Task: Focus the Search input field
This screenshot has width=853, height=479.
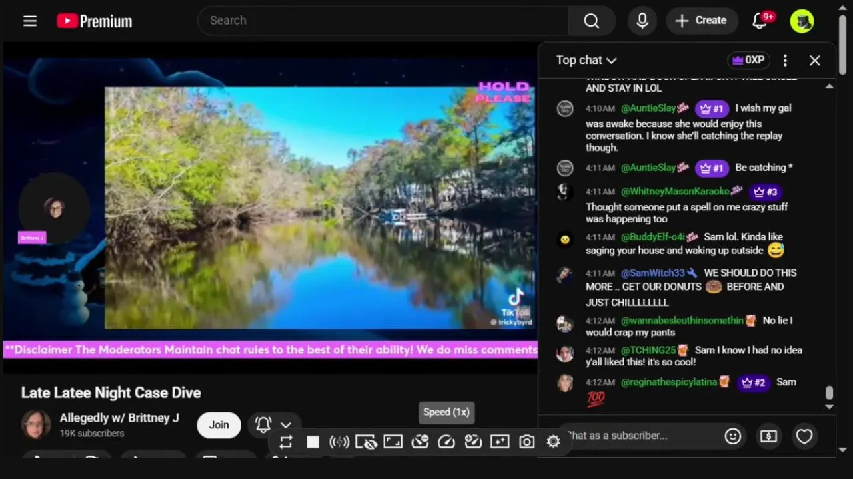Action: click(383, 21)
